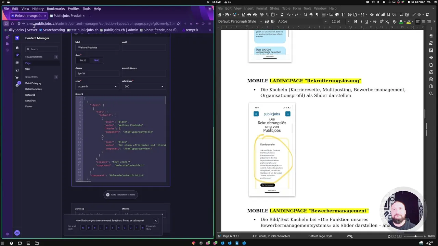The height and width of the screenshot is (246, 438).
Task: Rate Strapi recommendation score 10
Action: coord(82,228)
